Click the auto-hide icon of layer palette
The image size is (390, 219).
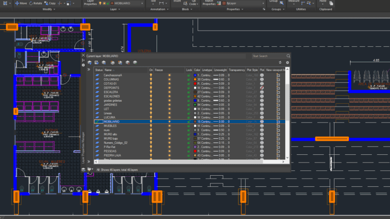(83, 60)
